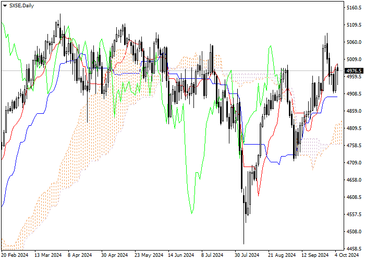Click the 4908.5 price axis label
365x261 pixels.
click(x=354, y=94)
